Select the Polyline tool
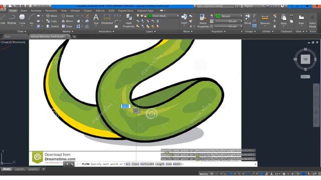 (x=12, y=19)
